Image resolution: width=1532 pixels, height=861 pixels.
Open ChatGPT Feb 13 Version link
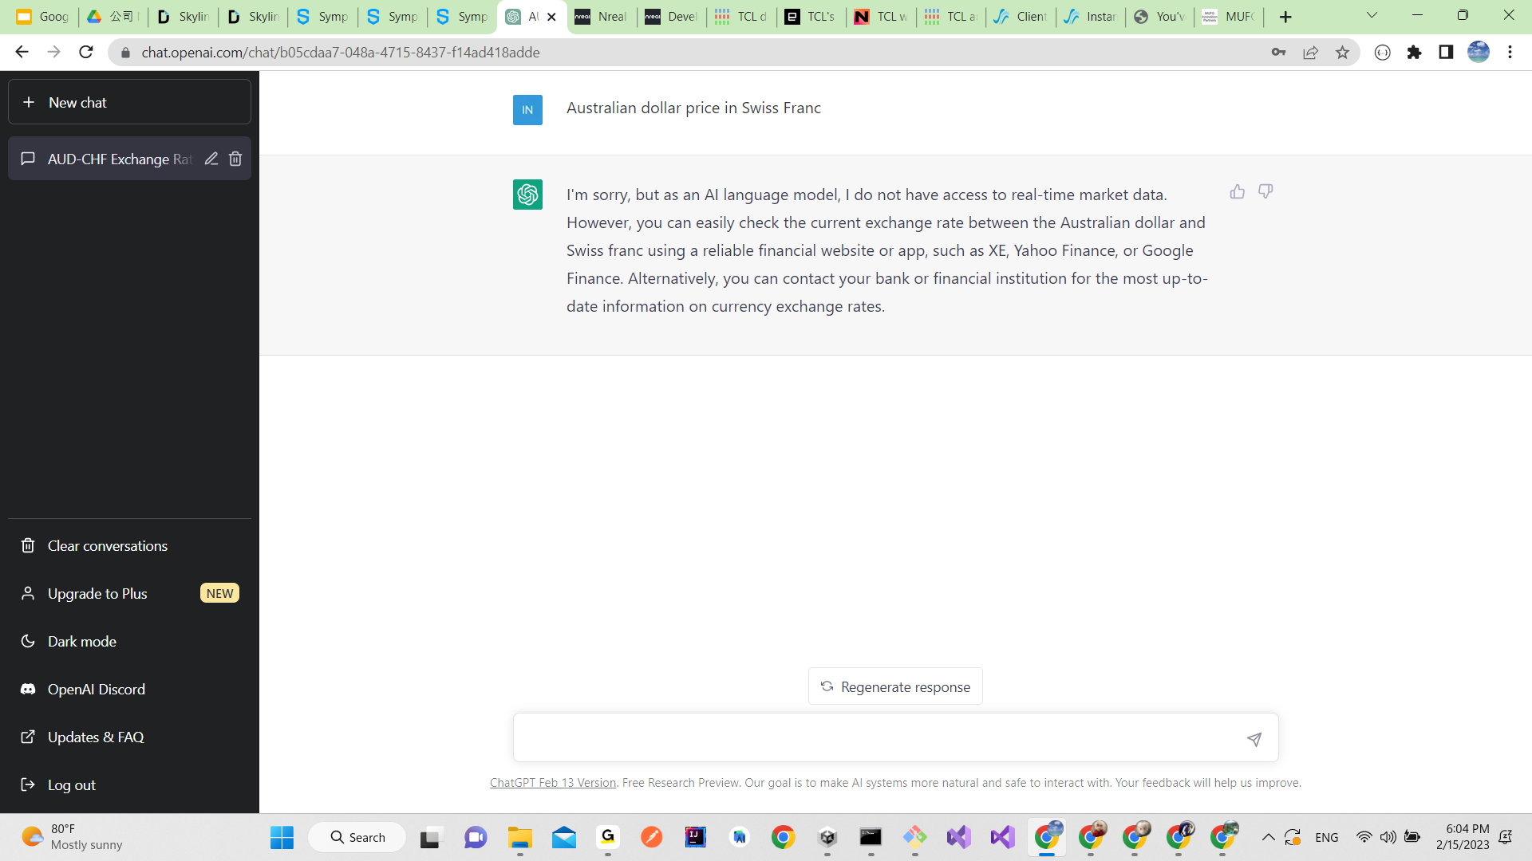click(552, 783)
